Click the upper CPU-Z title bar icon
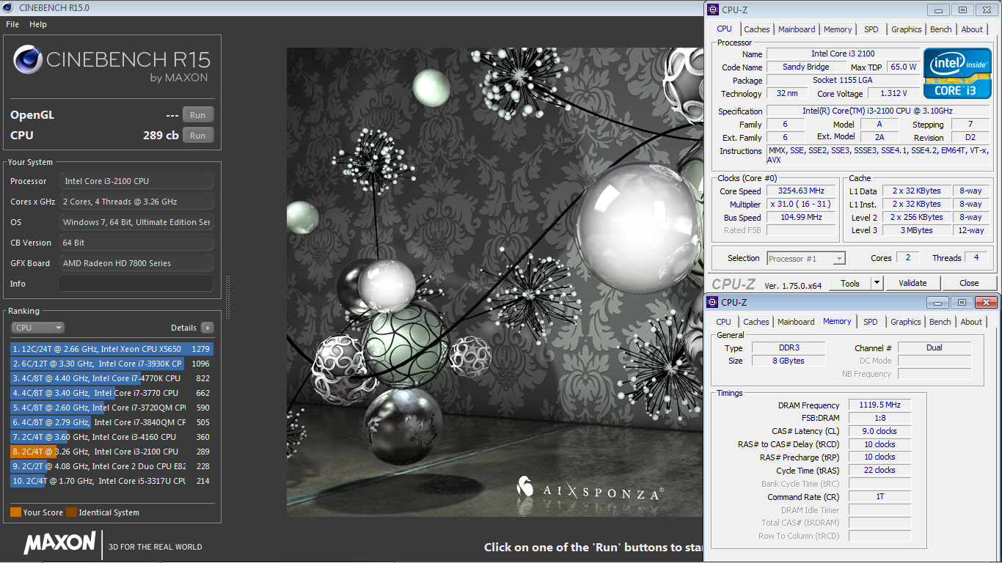The height and width of the screenshot is (563, 1002). [713, 10]
